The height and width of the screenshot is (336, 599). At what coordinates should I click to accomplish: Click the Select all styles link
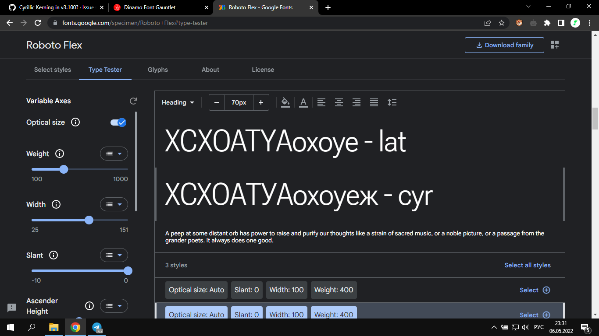tap(527, 265)
